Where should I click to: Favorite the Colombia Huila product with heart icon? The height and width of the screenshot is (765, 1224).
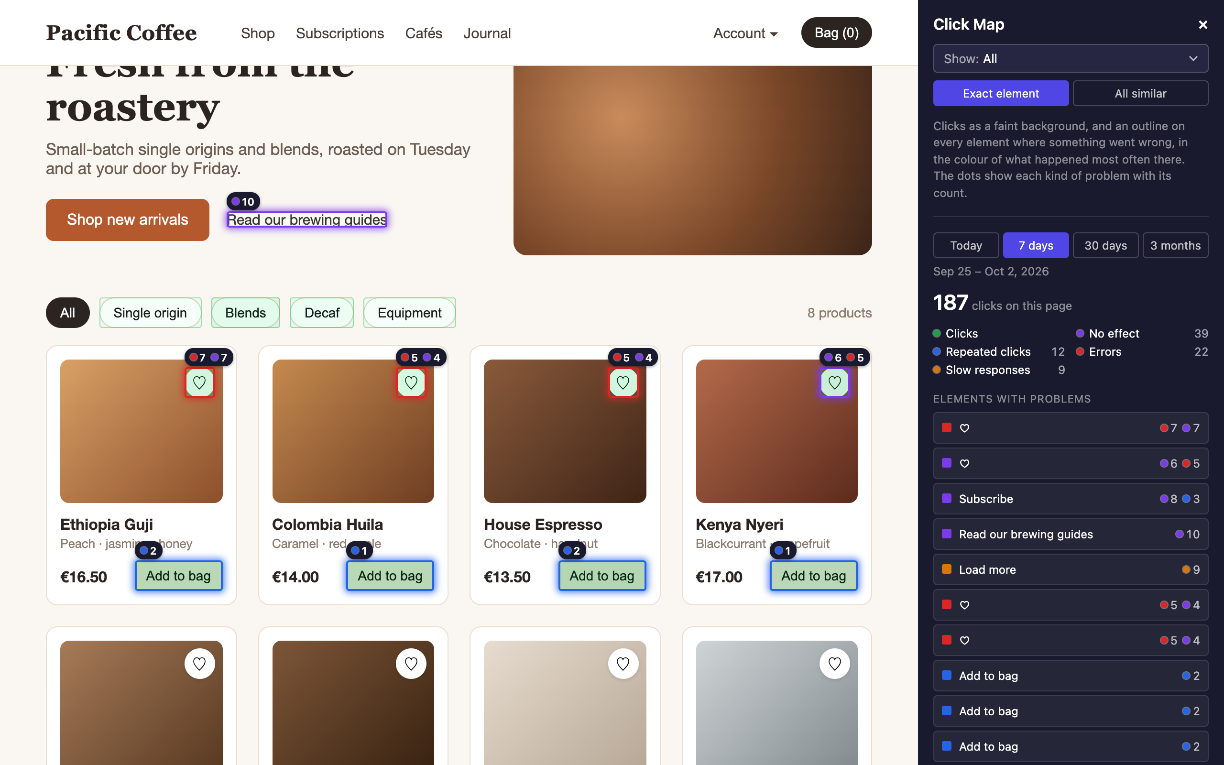tap(411, 382)
